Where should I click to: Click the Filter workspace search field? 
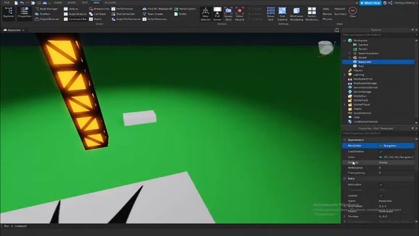(378, 35)
